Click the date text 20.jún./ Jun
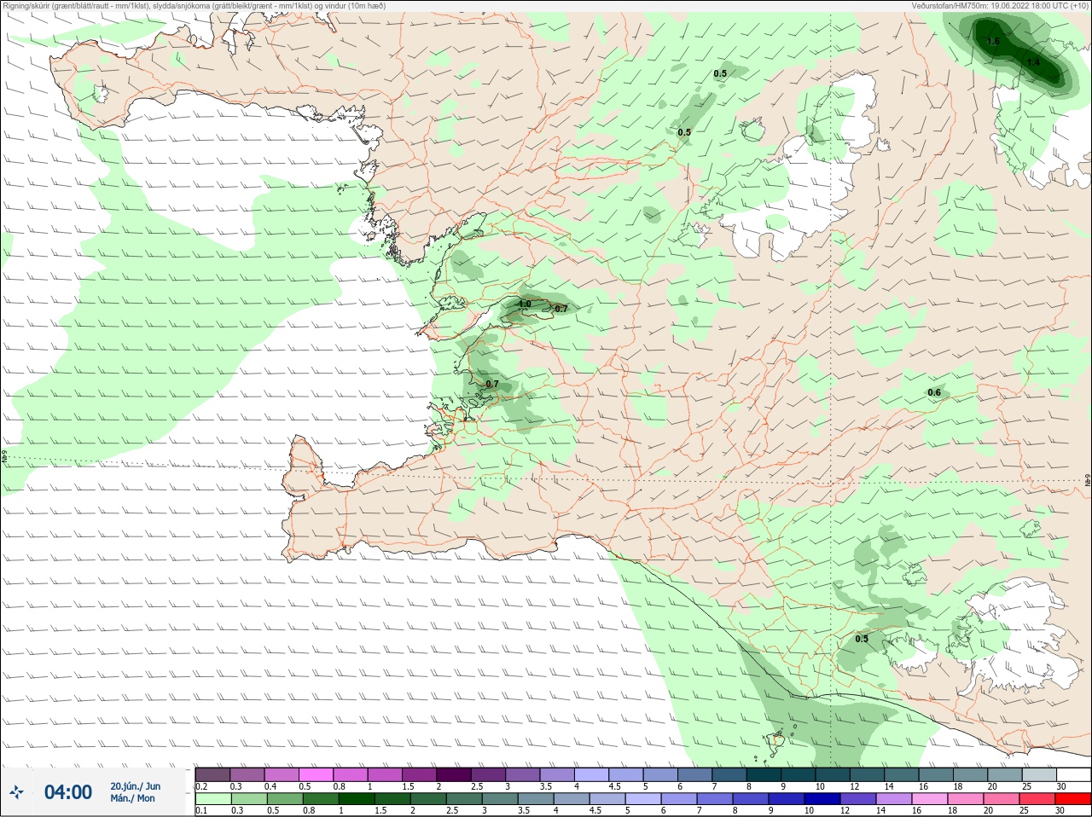Screen dimensions: 1092x817 [x=135, y=786]
